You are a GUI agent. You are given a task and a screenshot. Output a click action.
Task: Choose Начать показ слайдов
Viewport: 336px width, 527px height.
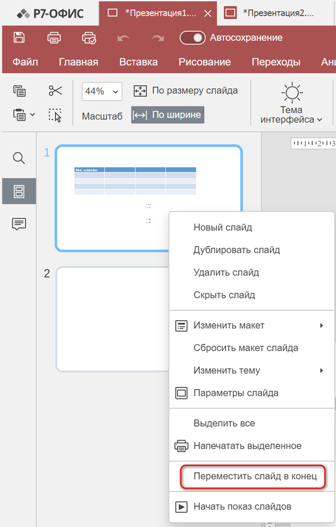point(252,506)
